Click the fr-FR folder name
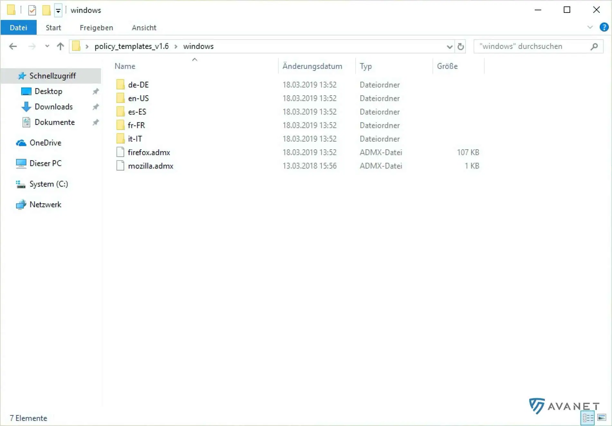This screenshot has height=426, width=612. [136, 125]
